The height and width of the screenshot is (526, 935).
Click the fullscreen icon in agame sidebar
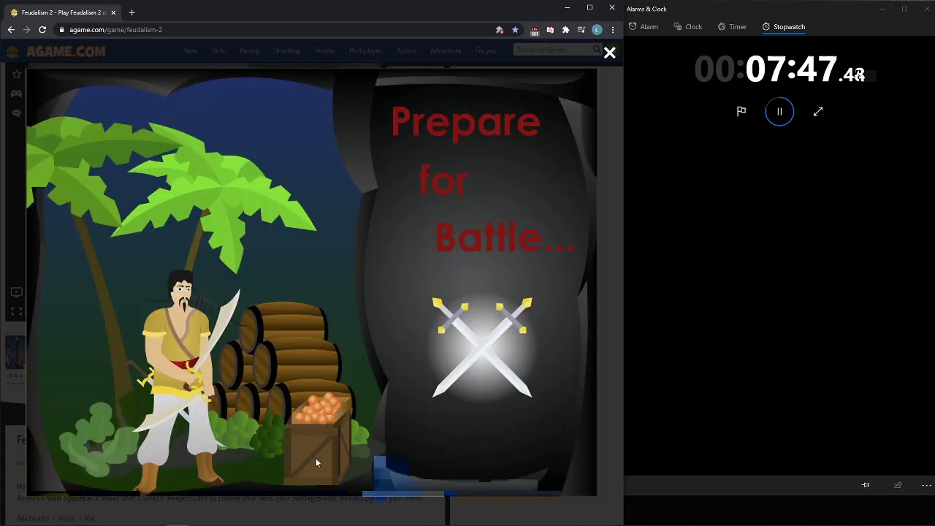tap(16, 311)
